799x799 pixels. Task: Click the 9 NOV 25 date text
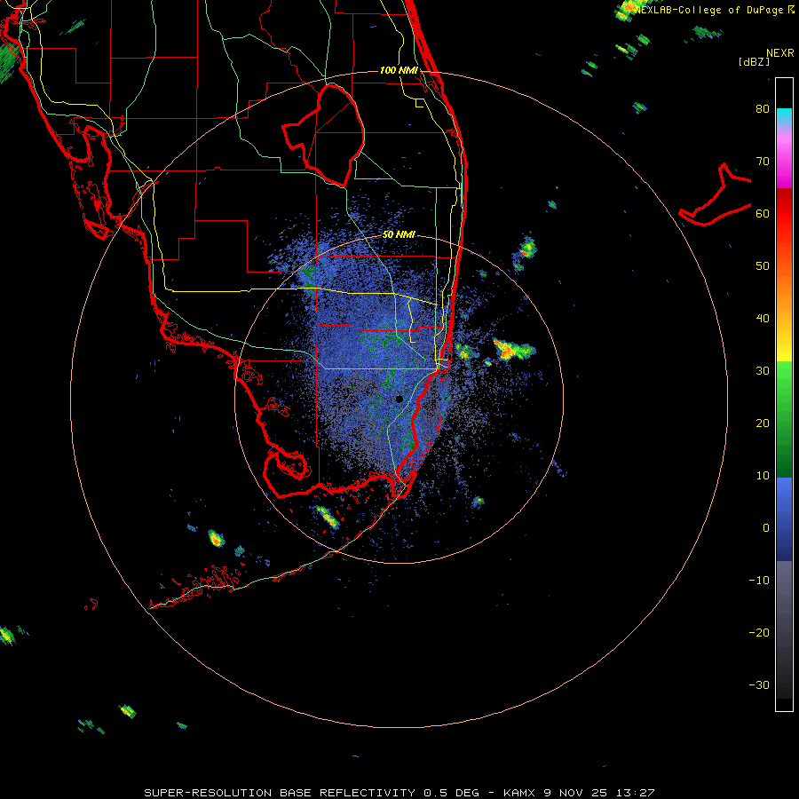tap(576, 793)
